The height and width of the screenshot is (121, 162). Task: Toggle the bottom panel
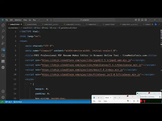tap(142, 20)
